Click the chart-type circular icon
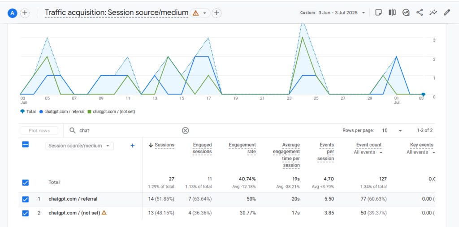The height and width of the screenshot is (227, 459). point(406,13)
